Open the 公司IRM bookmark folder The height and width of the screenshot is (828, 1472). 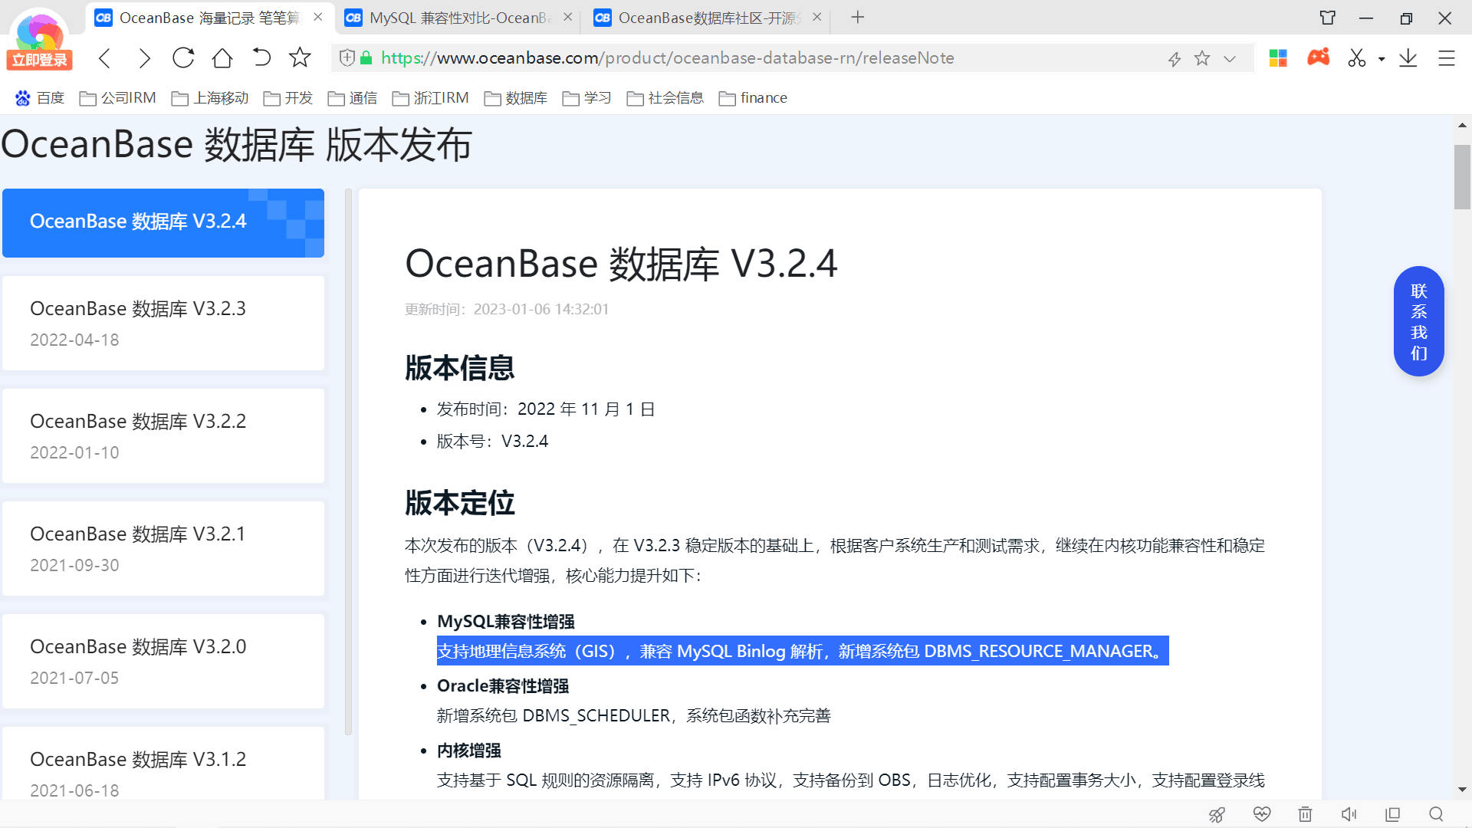click(118, 98)
